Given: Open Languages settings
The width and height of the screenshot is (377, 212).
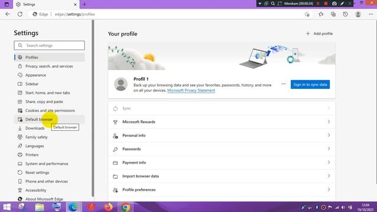Looking at the screenshot, I should click(x=49, y=146).
